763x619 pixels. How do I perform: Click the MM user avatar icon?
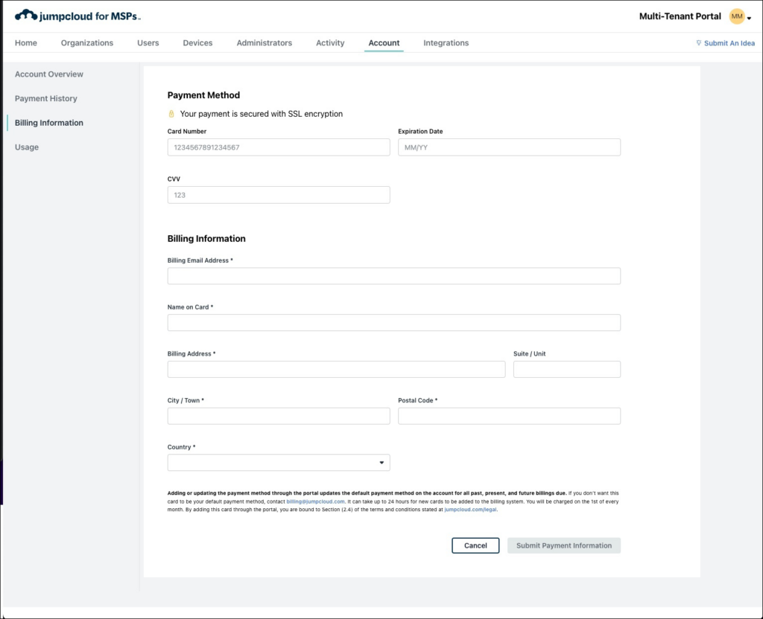pyautogui.click(x=736, y=16)
